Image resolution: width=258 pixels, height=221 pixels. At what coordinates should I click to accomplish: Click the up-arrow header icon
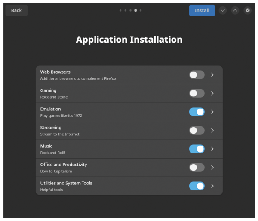coord(235,10)
